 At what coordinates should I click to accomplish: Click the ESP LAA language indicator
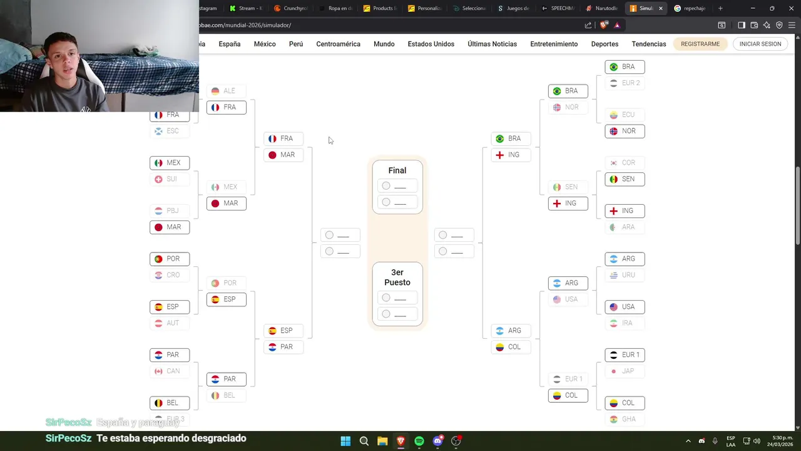tap(731, 441)
